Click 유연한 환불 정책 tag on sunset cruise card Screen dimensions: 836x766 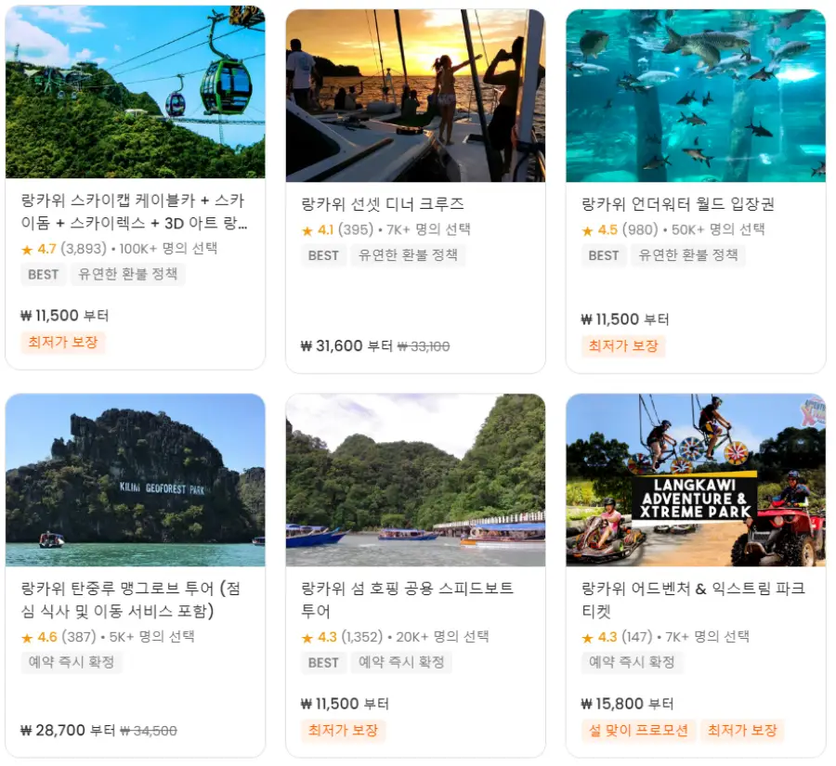click(x=408, y=254)
